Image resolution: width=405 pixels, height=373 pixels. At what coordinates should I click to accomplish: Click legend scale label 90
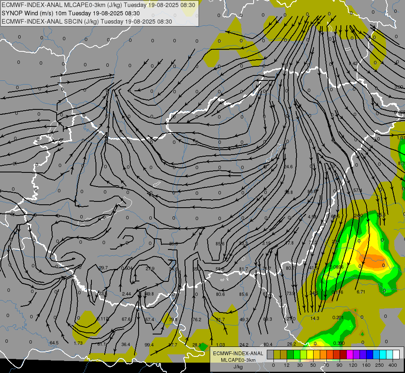click(339, 365)
